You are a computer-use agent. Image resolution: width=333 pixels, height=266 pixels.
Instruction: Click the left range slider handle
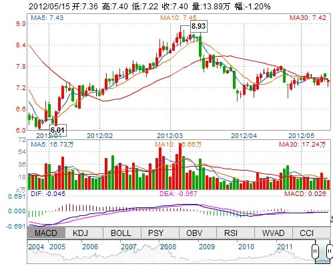coord(315,251)
